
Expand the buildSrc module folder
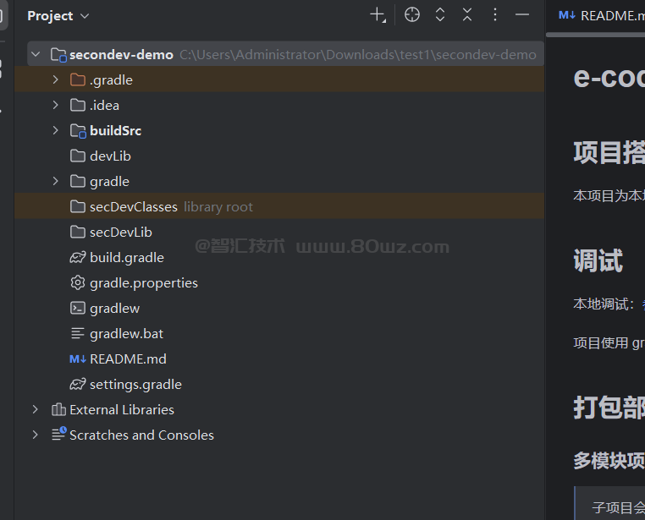pyautogui.click(x=56, y=130)
